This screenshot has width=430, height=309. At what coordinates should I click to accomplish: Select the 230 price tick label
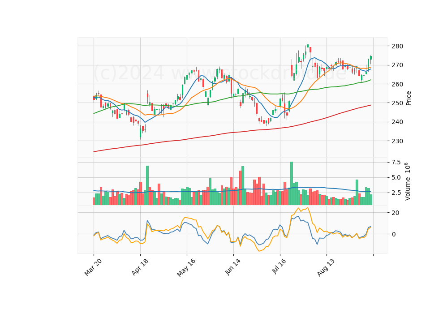[397, 141]
